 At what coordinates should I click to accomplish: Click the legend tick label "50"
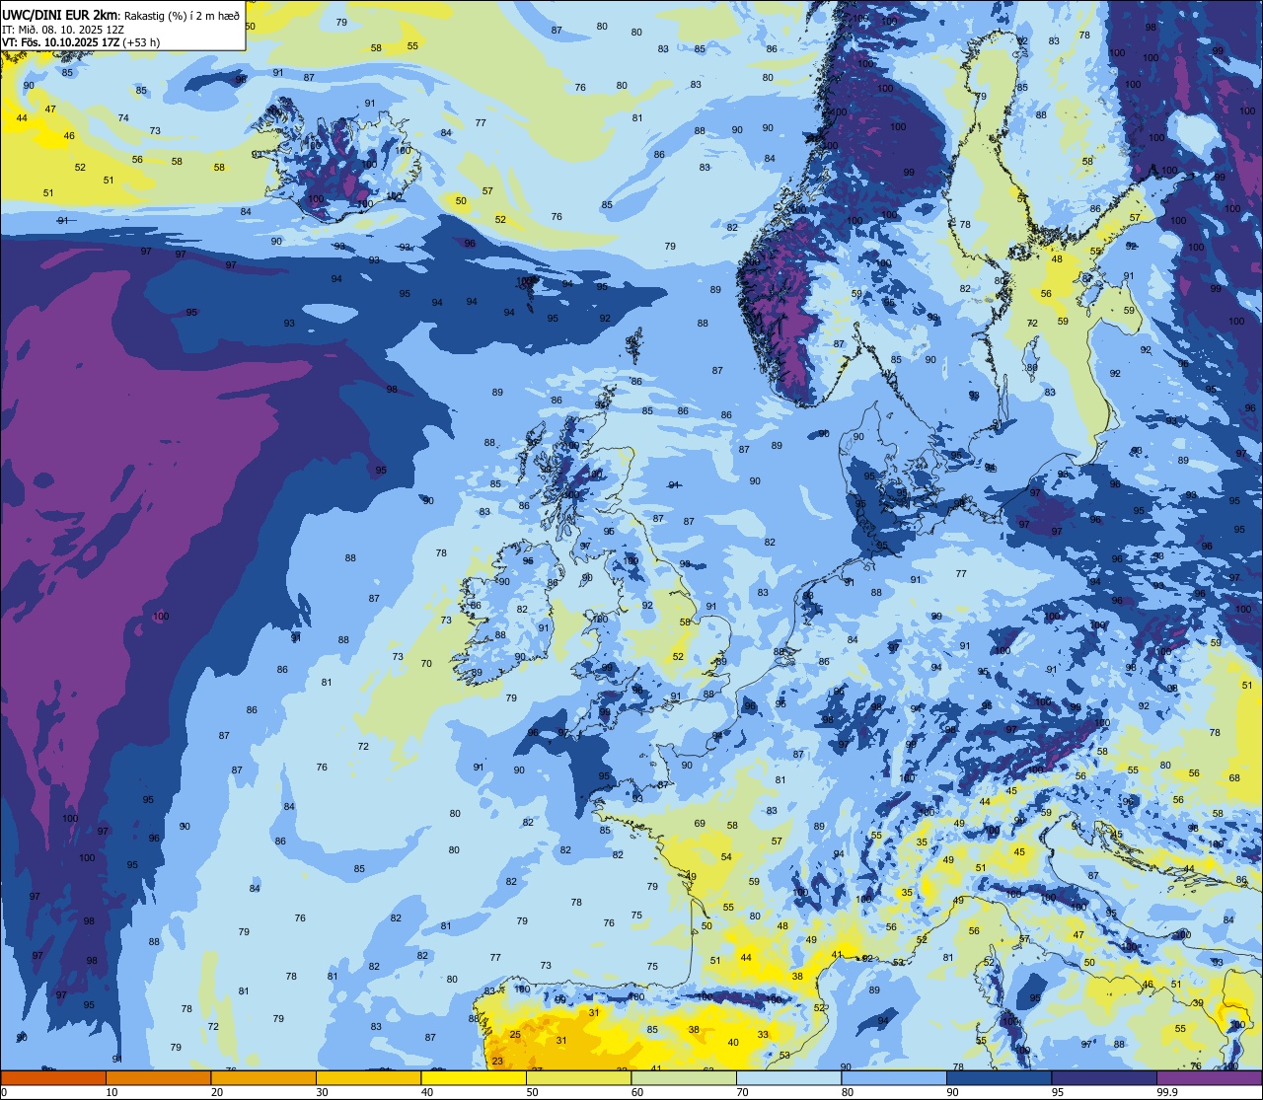(532, 1092)
